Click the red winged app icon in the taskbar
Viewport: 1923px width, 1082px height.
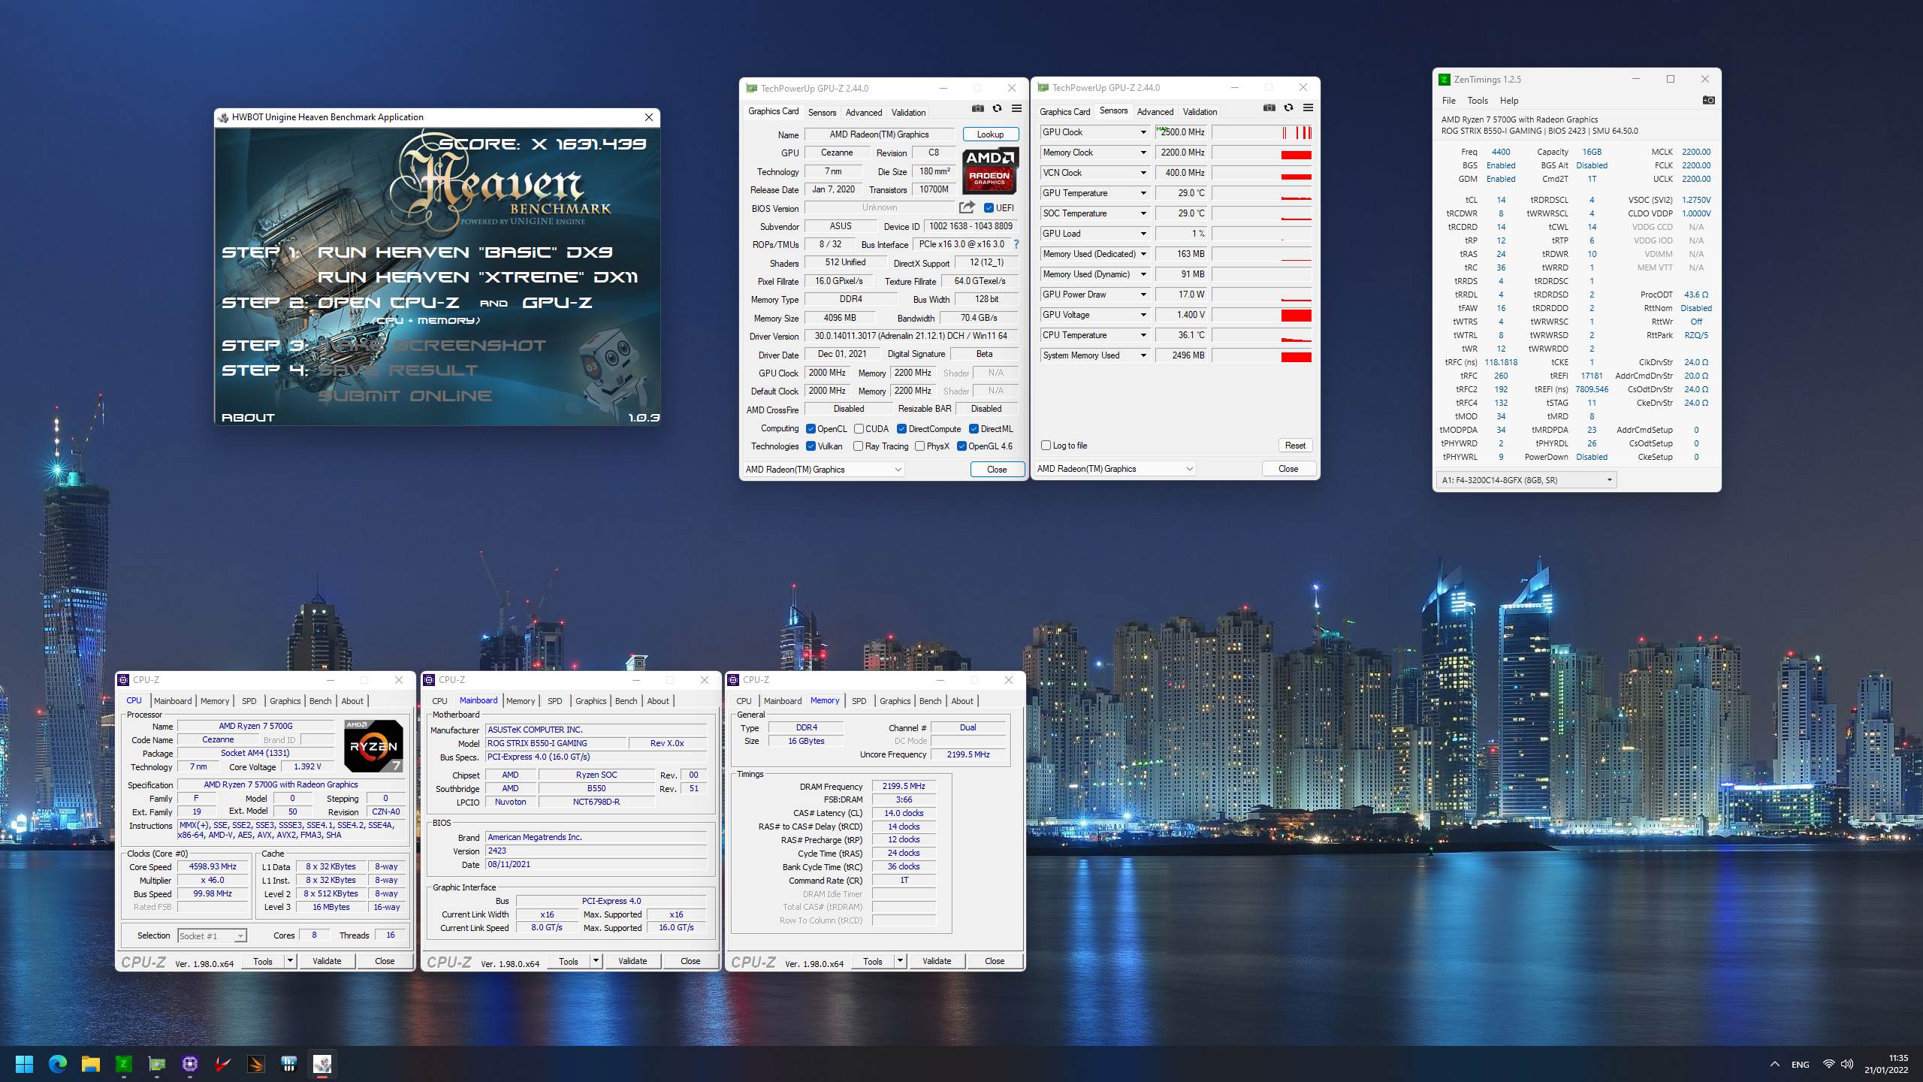click(x=223, y=1064)
